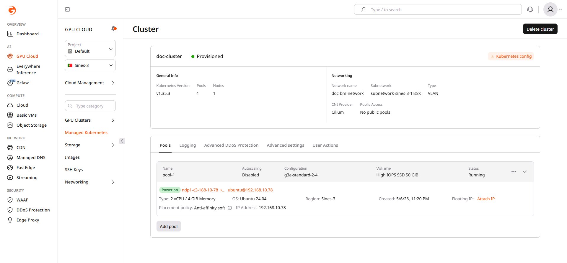This screenshot has width=567, height=263.
Task: Open the notifications bell in GPU Cloud
Action: tap(114, 29)
